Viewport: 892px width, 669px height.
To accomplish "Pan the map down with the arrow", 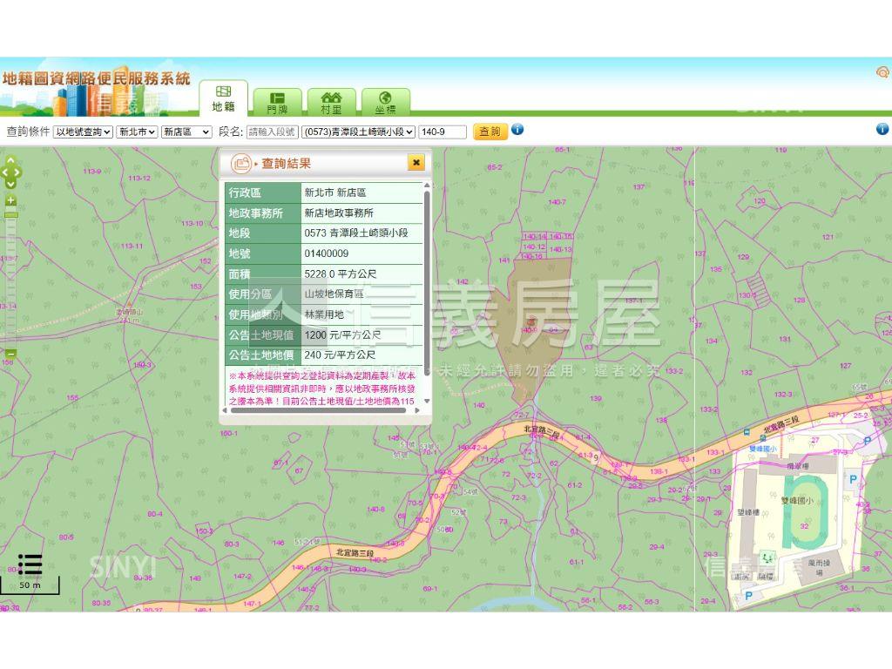I will coord(10,184).
